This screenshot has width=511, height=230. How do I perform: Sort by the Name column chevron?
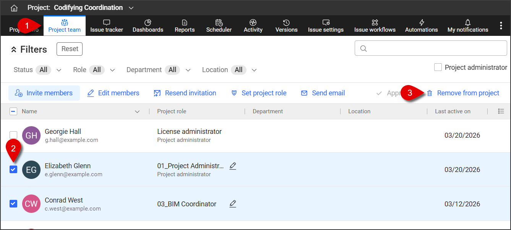pyautogui.click(x=138, y=111)
